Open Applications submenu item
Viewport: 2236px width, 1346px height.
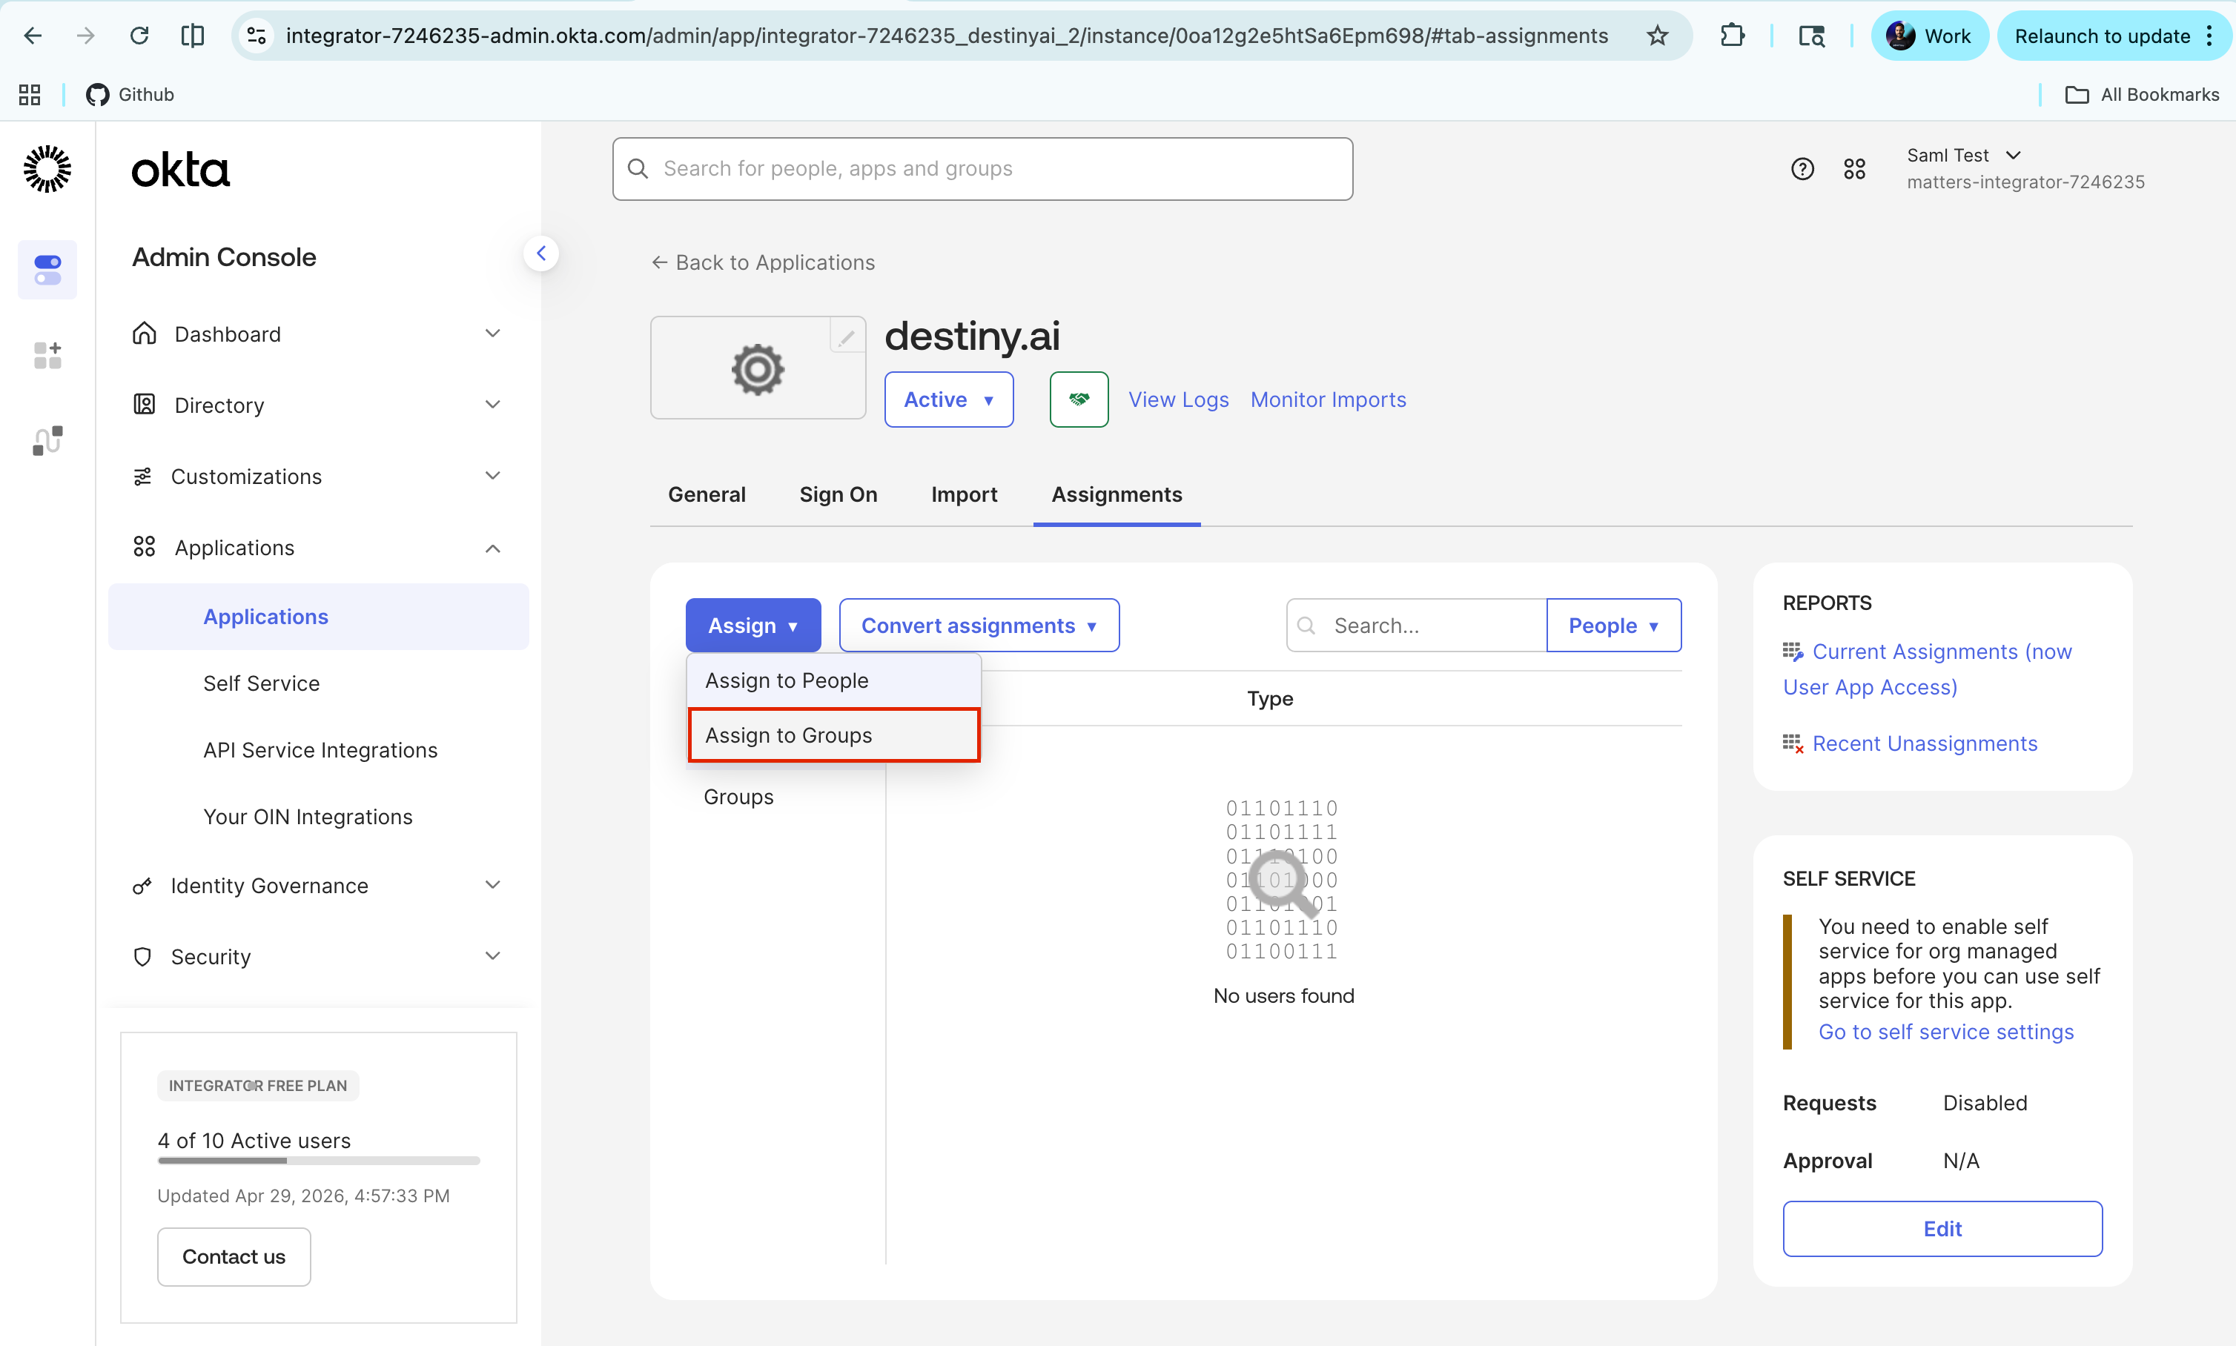point(318,617)
